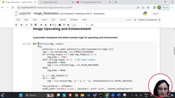Insert a cell below with plus icon
Image resolution: width=175 pixels, height=98 pixels.
pyautogui.click(x=21, y=25)
